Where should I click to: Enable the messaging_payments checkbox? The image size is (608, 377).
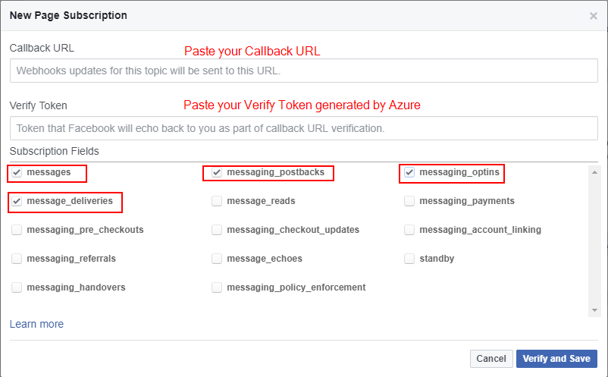click(x=409, y=201)
